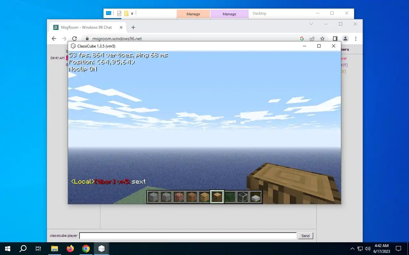
Task: Click the crosshair in the game view
Action: point(204,127)
